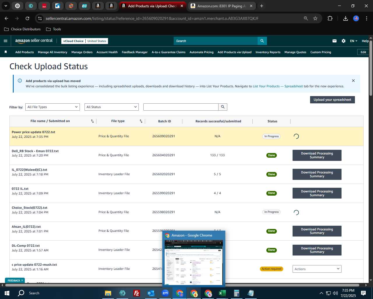Bookmark this page with star icon
373x299 pixels.
pos(315,18)
